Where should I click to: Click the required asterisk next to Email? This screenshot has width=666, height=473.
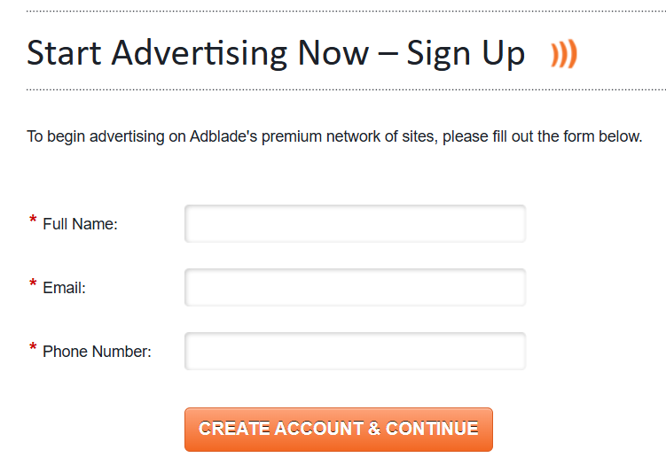(x=33, y=285)
